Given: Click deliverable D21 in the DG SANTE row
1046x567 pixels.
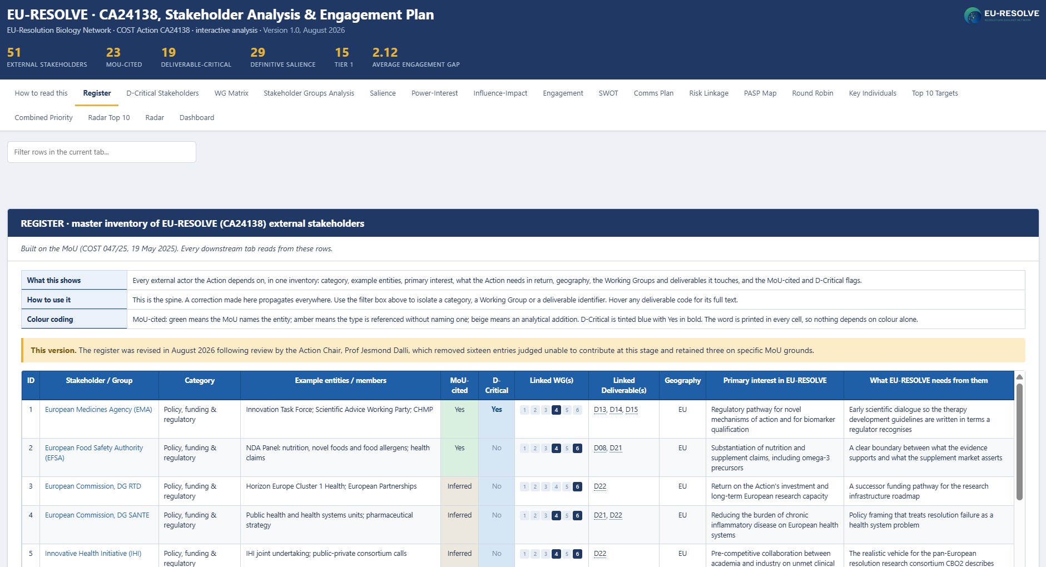Looking at the screenshot, I should 600,515.
